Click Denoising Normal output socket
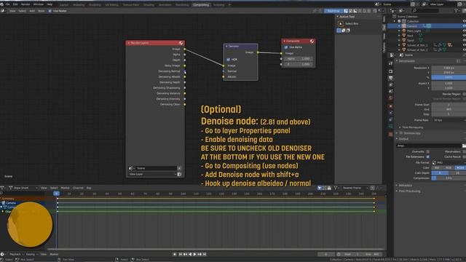Image resolution: width=466 pixels, height=262 pixels. point(184,71)
